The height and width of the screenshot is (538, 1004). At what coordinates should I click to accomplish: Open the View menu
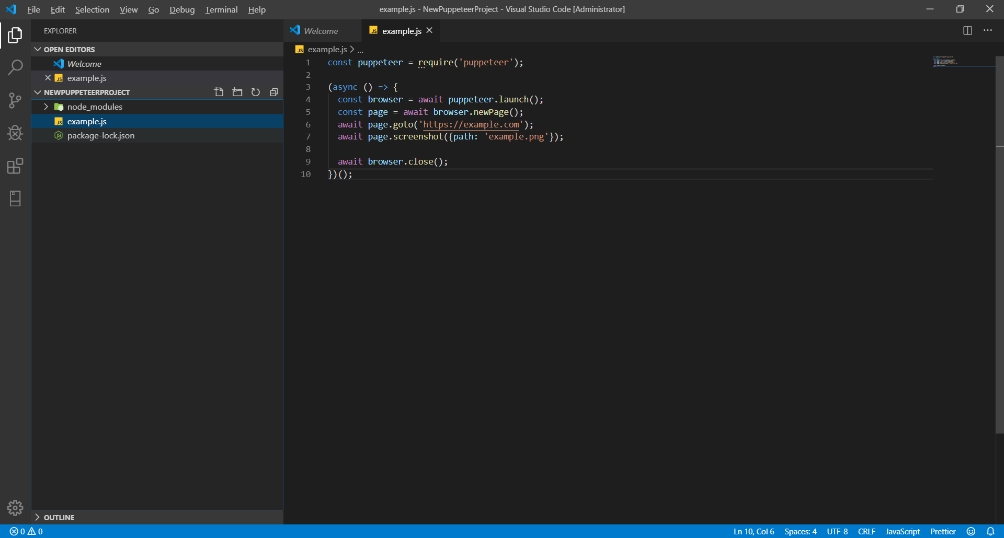[x=129, y=9]
